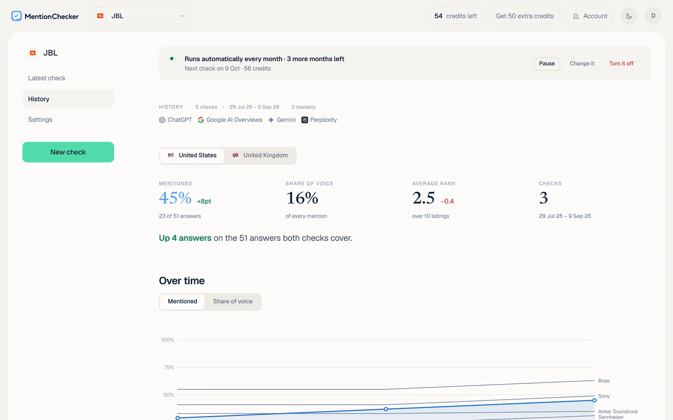
Task: Open the Account button
Action: (590, 16)
